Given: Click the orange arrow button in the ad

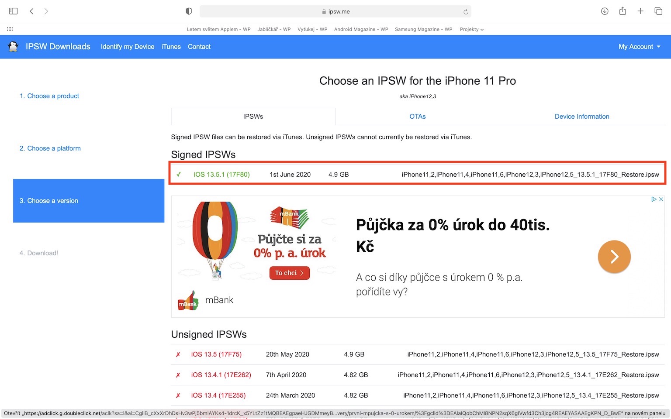Looking at the screenshot, I should (614, 257).
